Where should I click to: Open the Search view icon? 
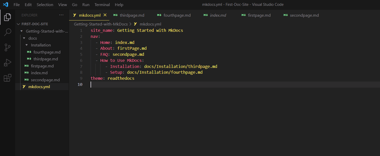click(8, 32)
